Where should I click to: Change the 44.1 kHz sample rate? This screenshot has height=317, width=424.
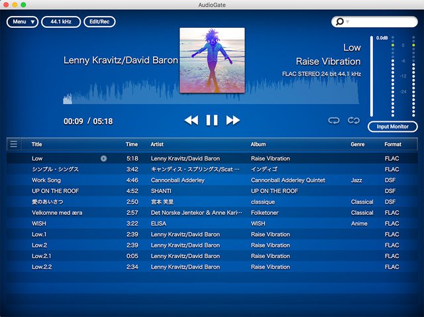pyautogui.click(x=61, y=22)
